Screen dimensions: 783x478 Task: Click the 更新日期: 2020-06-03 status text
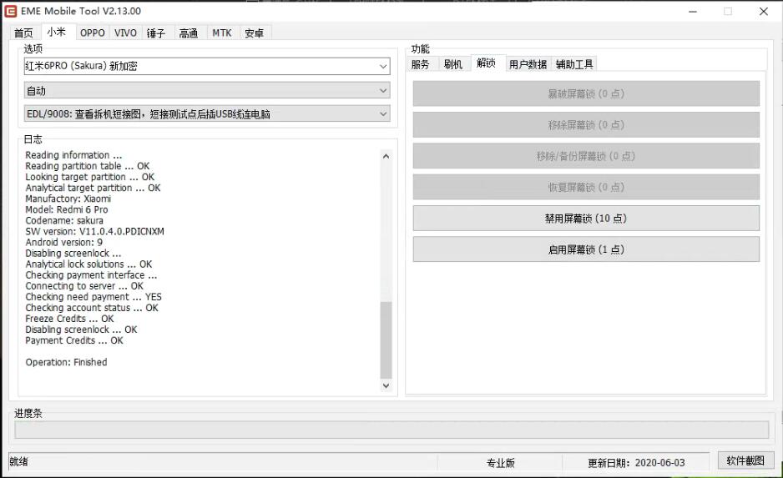pyautogui.click(x=636, y=462)
